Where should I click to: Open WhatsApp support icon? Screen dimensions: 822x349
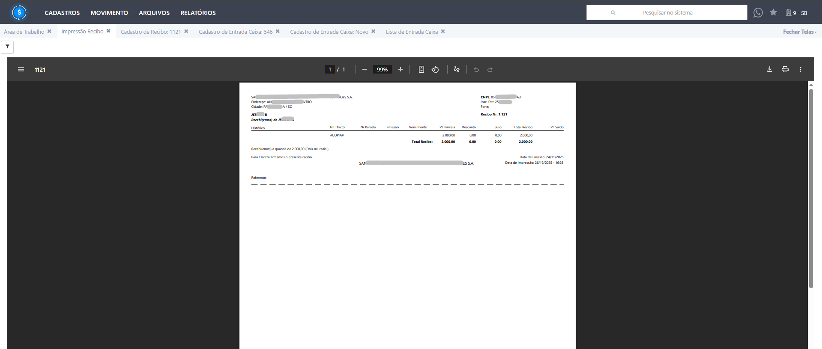[758, 12]
